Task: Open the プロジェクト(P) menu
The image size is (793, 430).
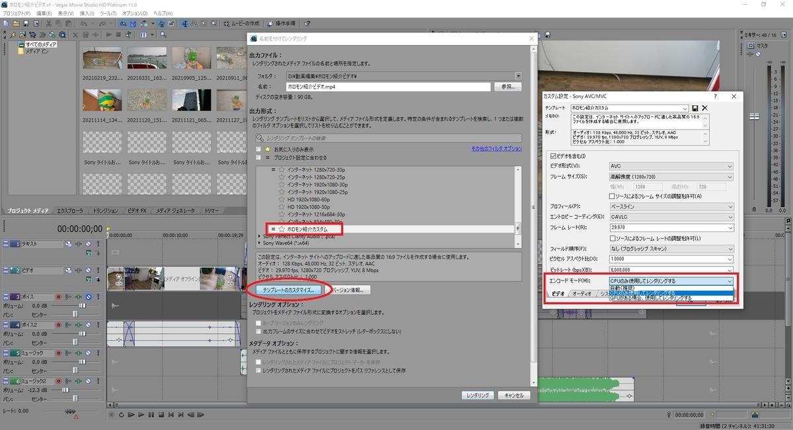Action: click(17, 13)
